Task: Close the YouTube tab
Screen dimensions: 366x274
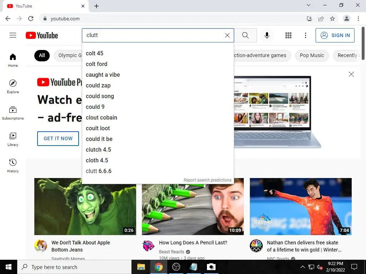Action: pyautogui.click(x=83, y=6)
